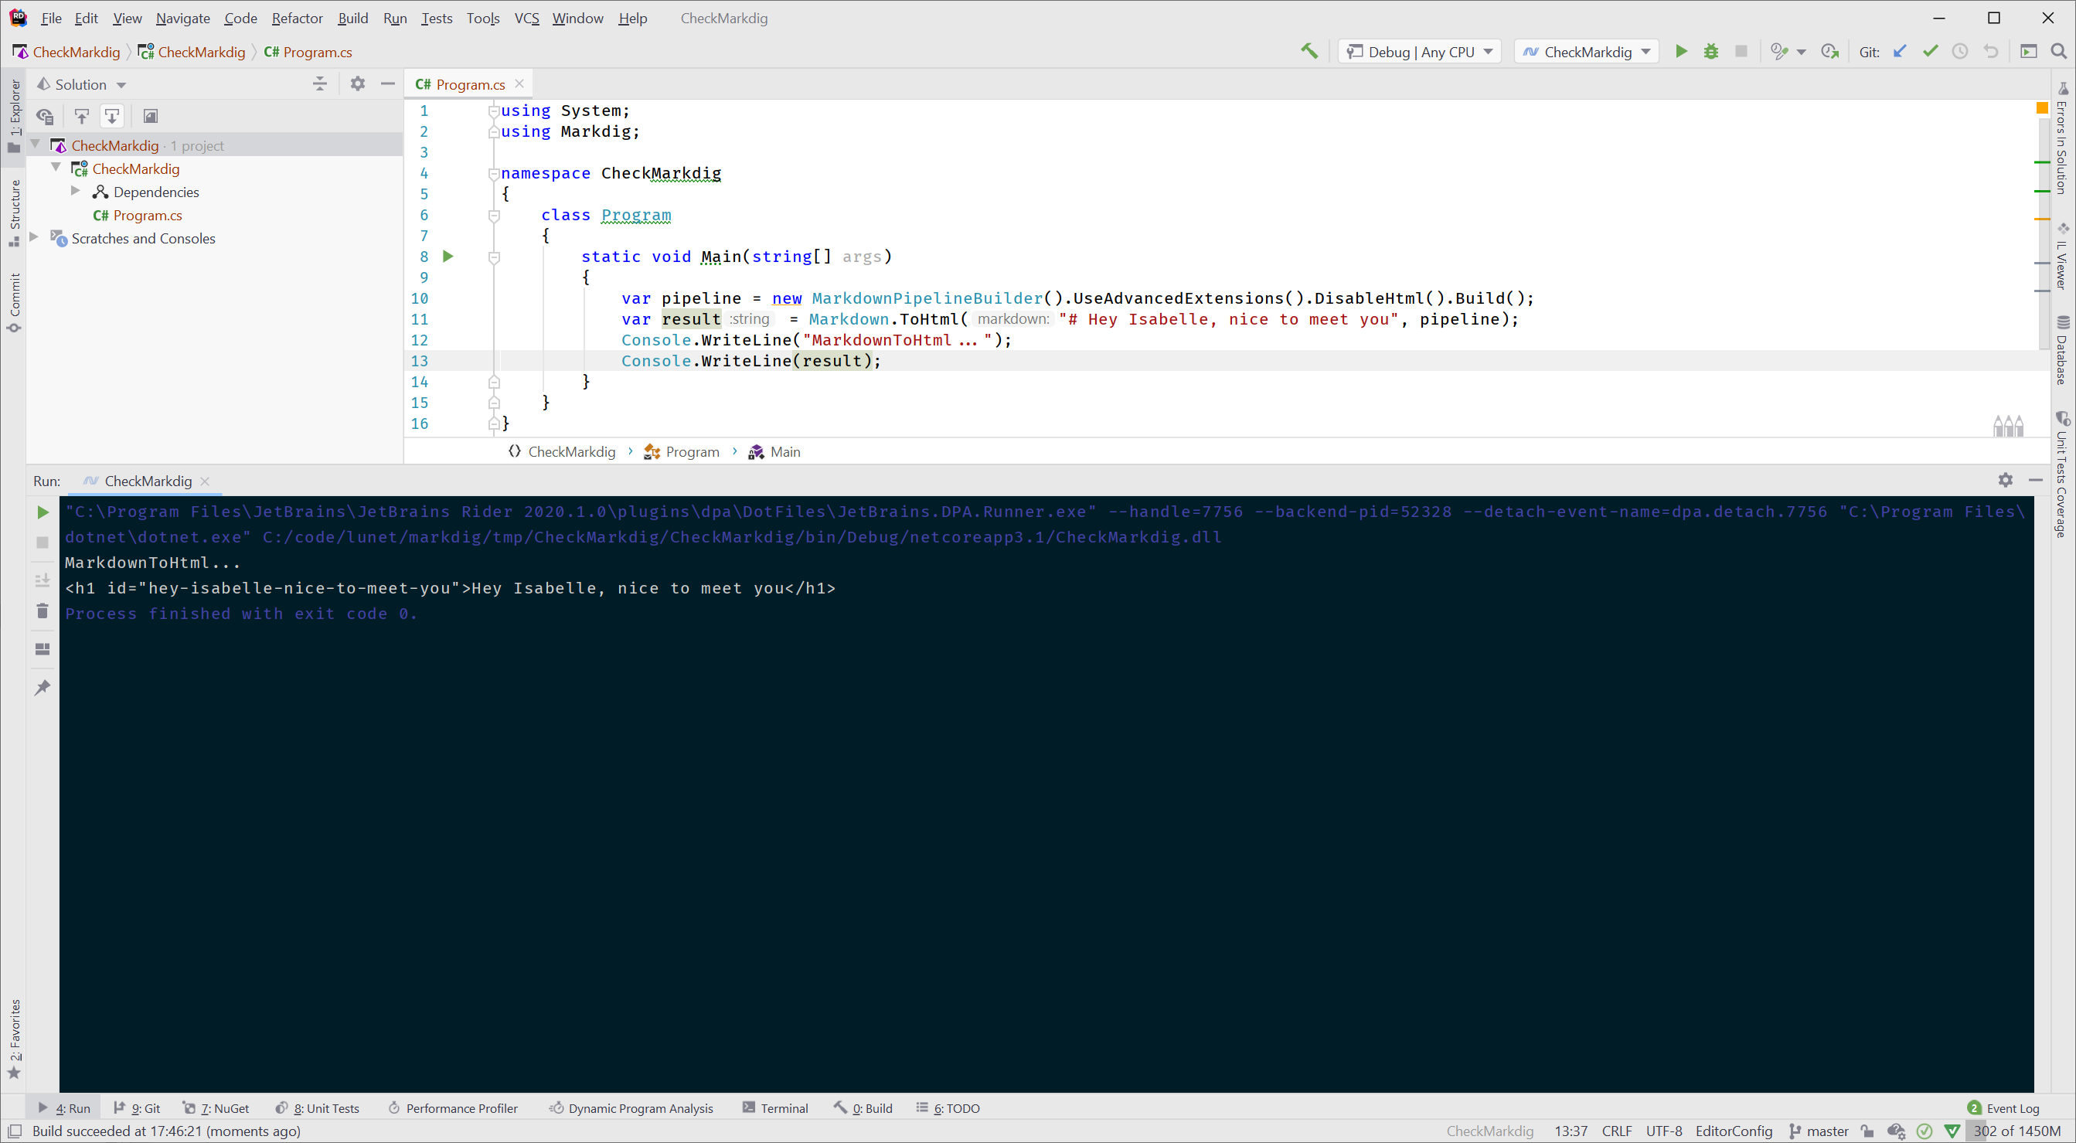The height and width of the screenshot is (1143, 2076).
Task: Stop the process using the toolbar stop icon
Action: coord(1741,51)
